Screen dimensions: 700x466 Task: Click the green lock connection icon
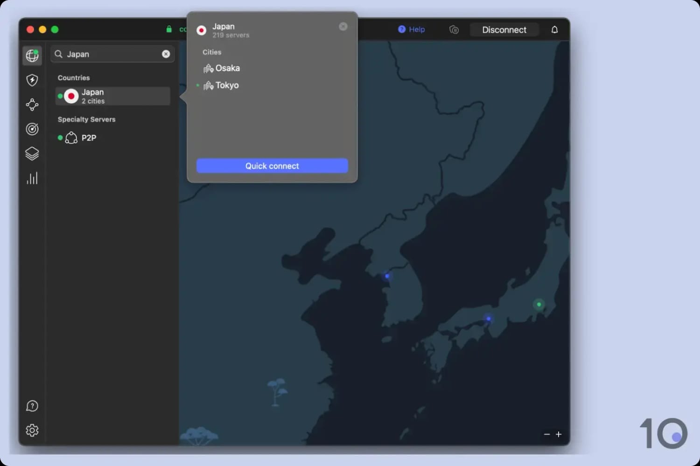pos(169,29)
